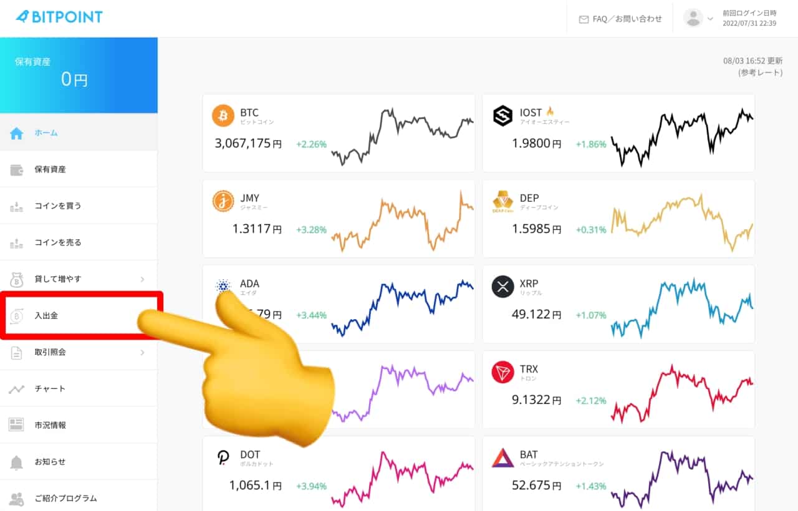Click the JMY Jasmy coin icon

223,201
